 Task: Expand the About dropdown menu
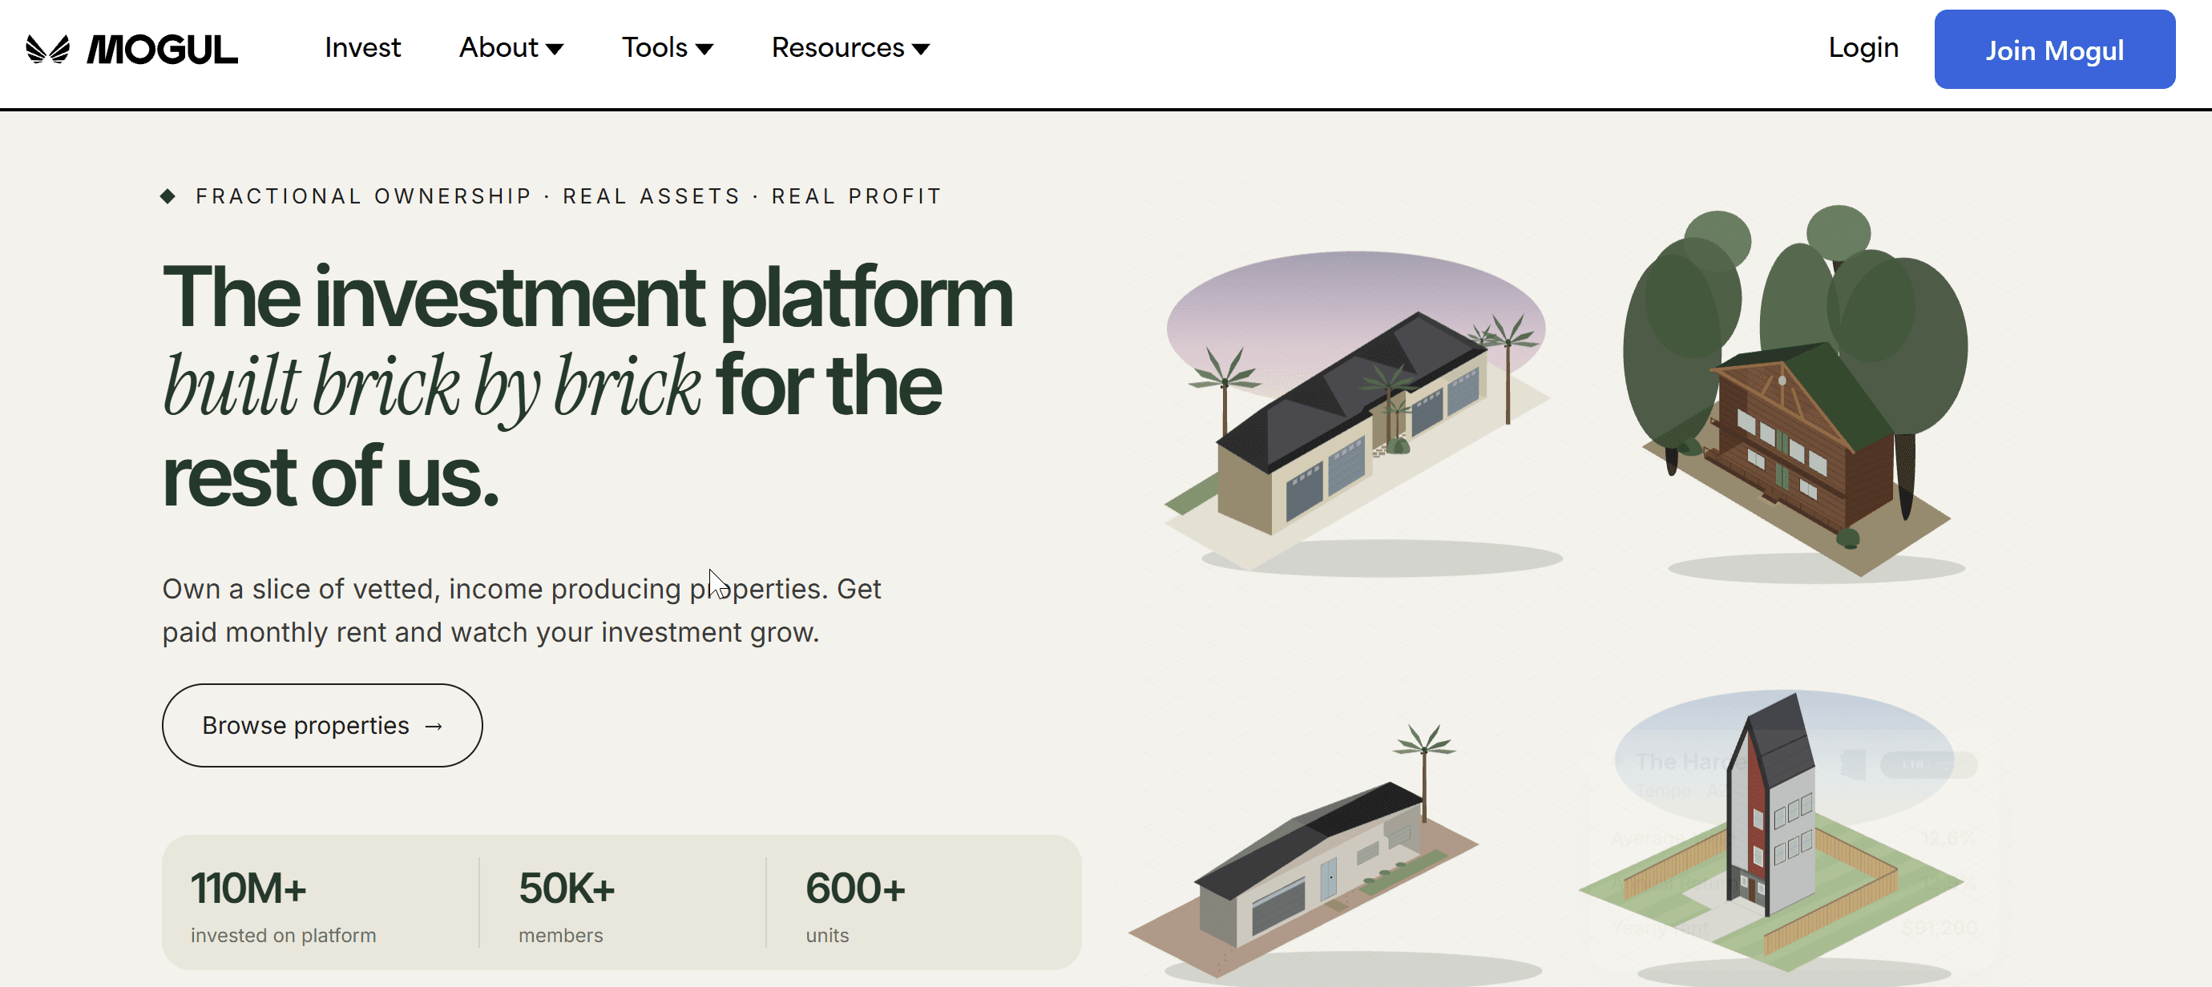tap(511, 47)
